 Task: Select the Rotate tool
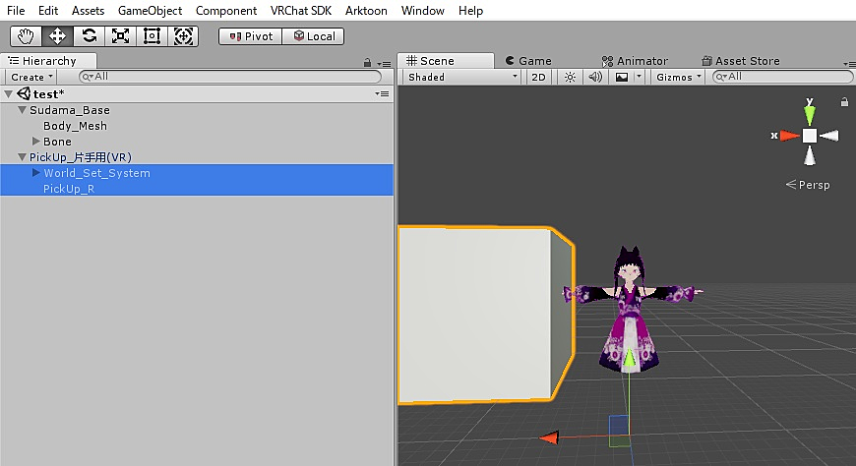[x=89, y=36]
